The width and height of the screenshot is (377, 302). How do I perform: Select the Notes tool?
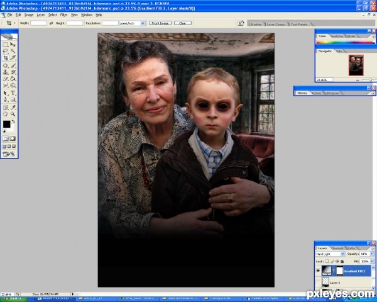tap(5, 108)
